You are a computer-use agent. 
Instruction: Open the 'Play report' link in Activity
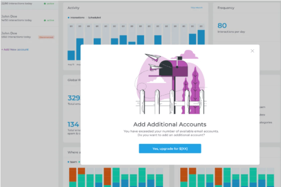point(196,8)
